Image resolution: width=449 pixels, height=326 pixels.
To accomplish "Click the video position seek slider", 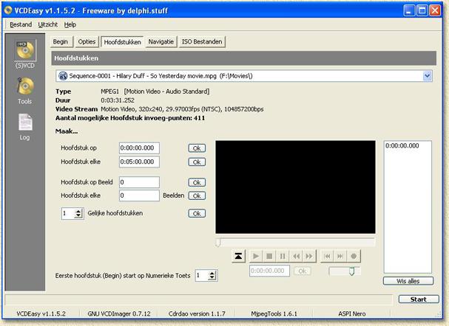I will (x=296, y=242).
